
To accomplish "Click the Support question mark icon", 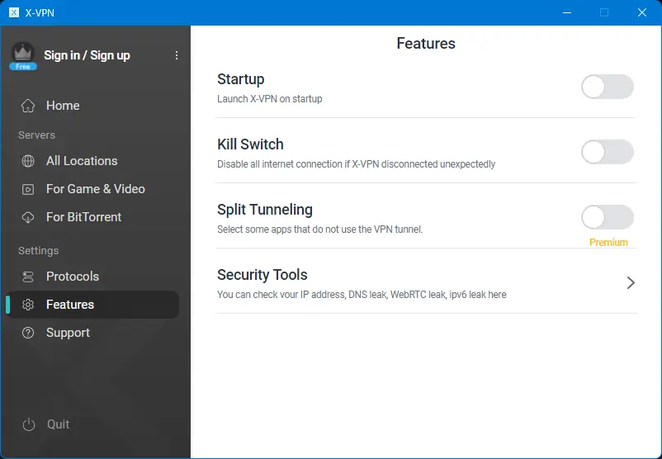I will tap(28, 333).
